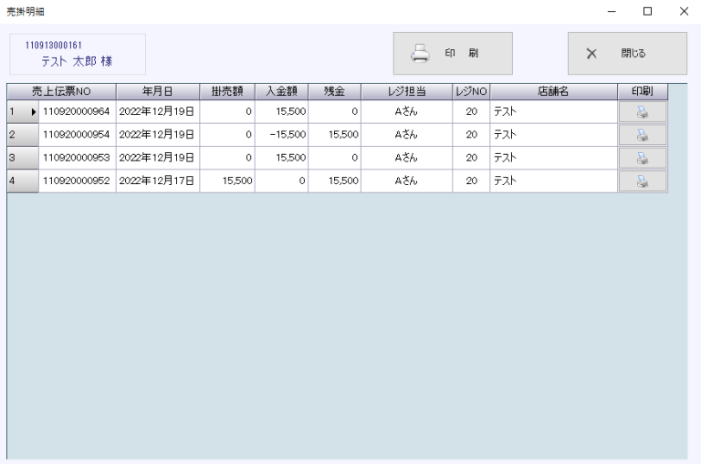Click the 印 刷 button label text
Screen dimensions: 701x464
(x=461, y=53)
